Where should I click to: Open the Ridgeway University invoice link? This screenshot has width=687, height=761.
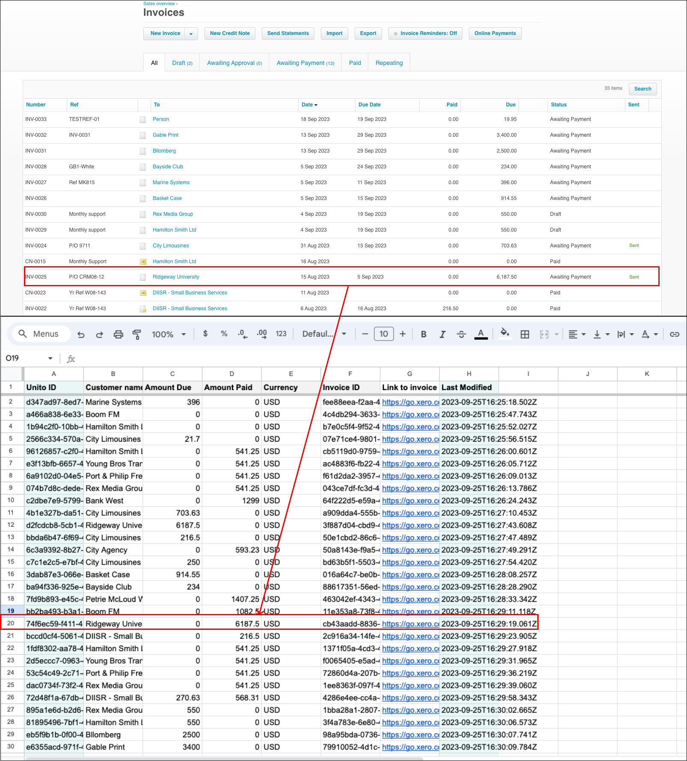pyautogui.click(x=175, y=276)
